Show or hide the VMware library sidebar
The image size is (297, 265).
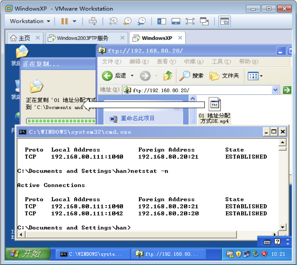click(162, 21)
